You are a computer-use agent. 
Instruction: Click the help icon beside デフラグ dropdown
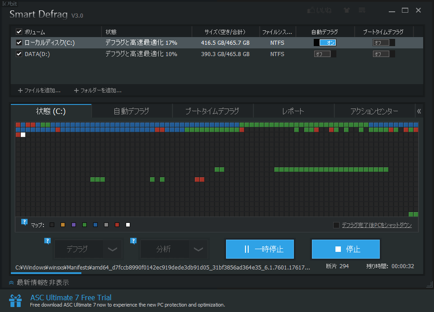[x=47, y=241]
